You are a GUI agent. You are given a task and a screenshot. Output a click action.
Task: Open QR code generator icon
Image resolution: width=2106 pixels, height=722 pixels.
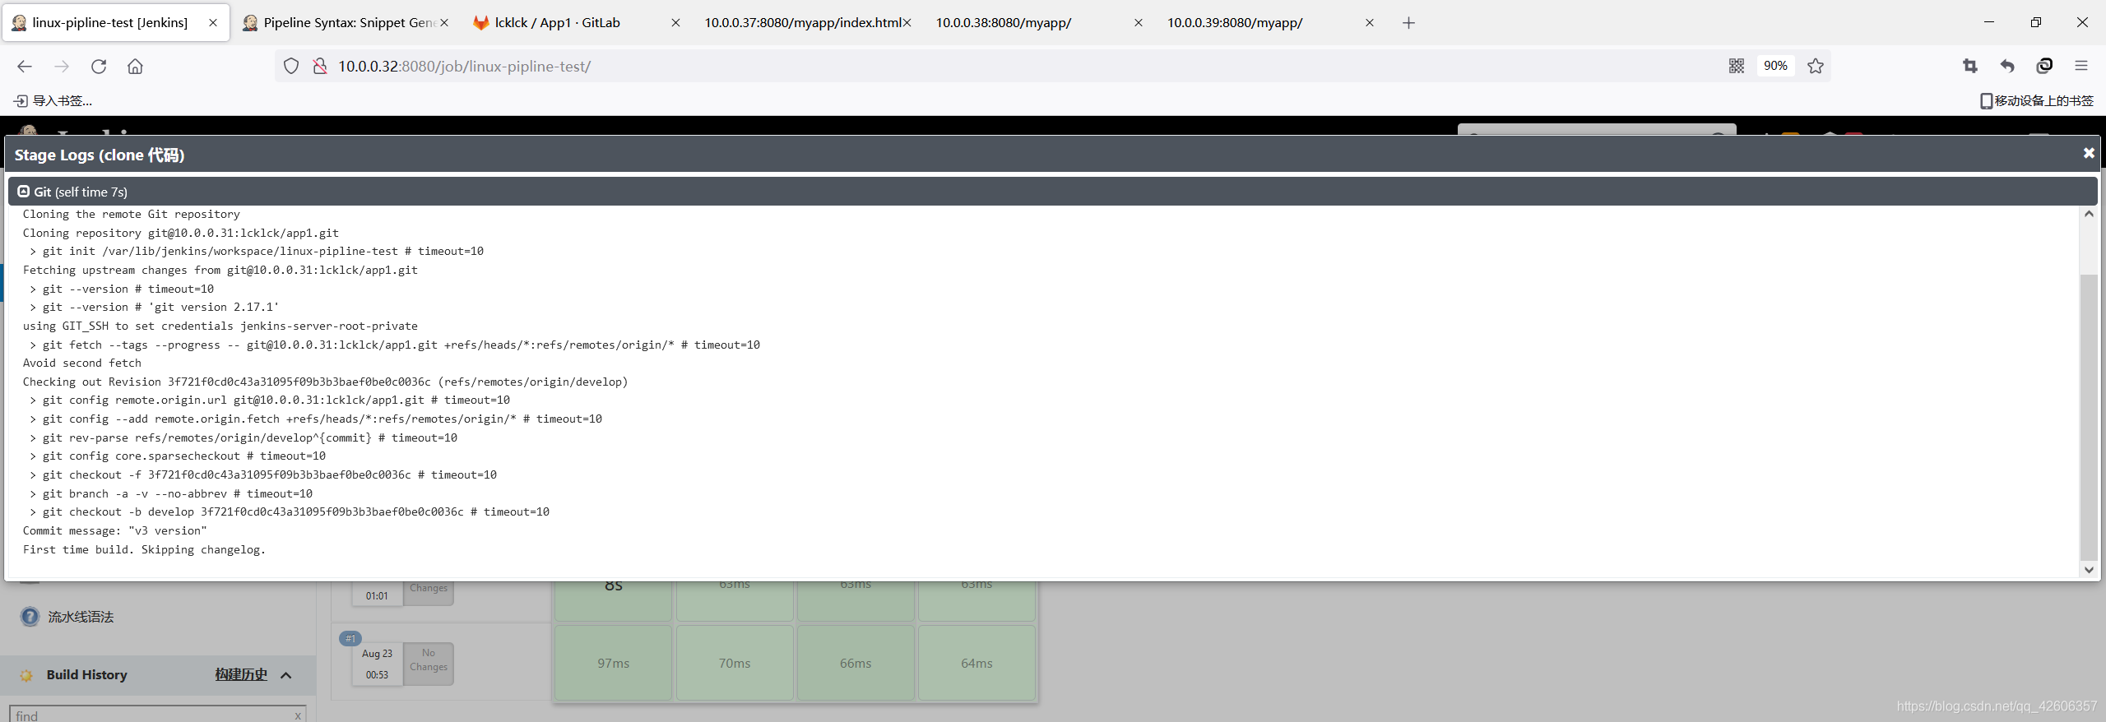click(x=1736, y=66)
